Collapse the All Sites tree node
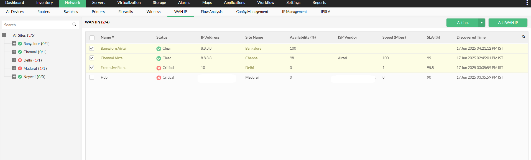This screenshot has width=531, height=160. coord(4,35)
